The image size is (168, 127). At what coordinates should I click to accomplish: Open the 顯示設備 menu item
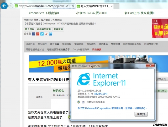click(x=67, y=44)
